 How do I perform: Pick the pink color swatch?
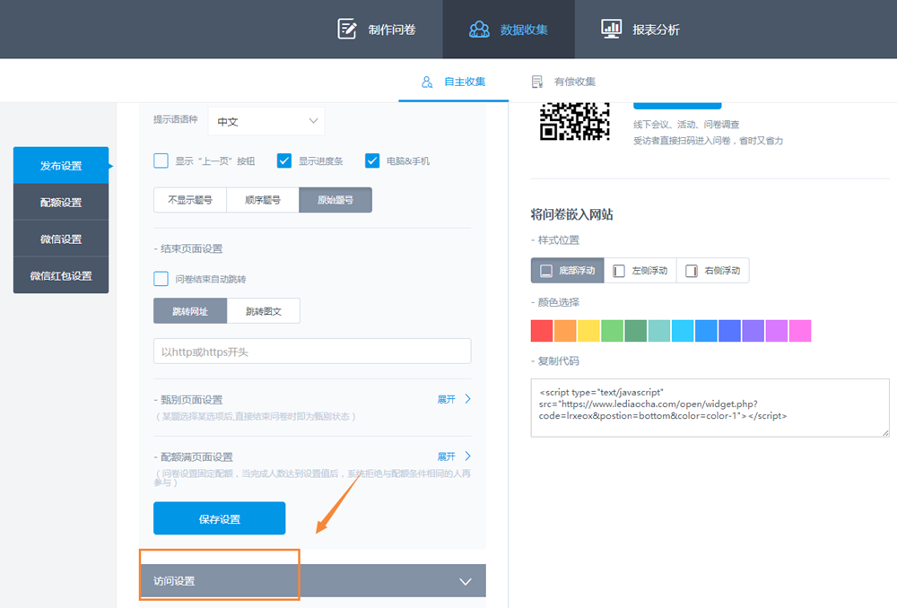pos(800,331)
